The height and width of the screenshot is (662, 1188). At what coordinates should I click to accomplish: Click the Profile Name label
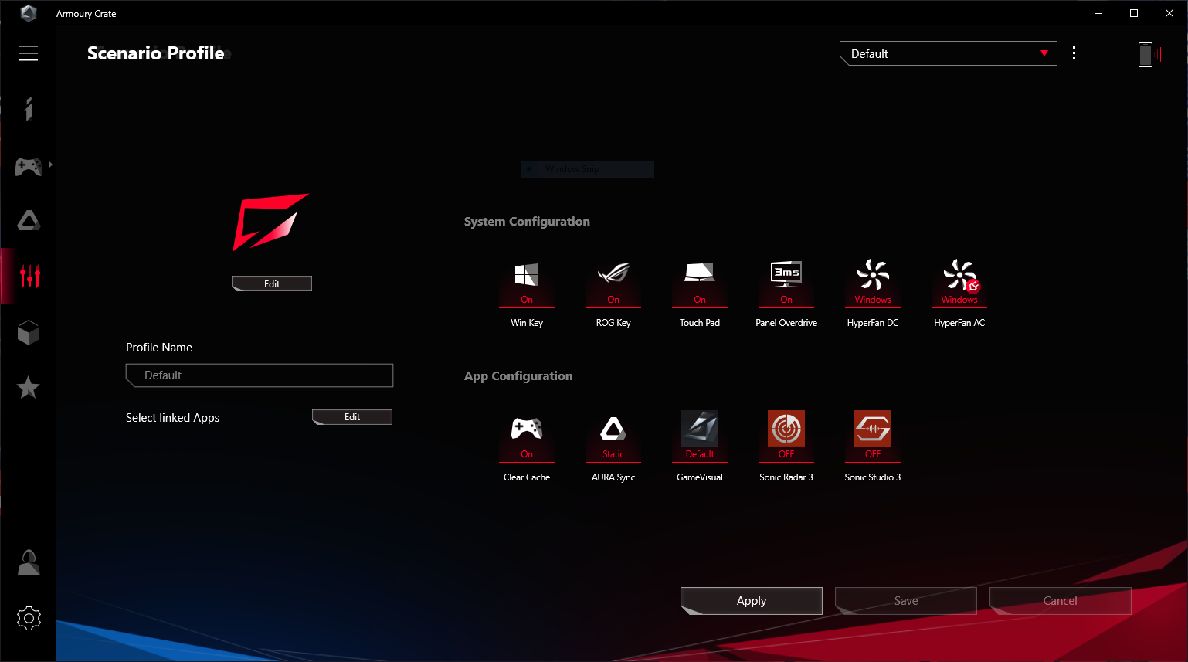159,348
